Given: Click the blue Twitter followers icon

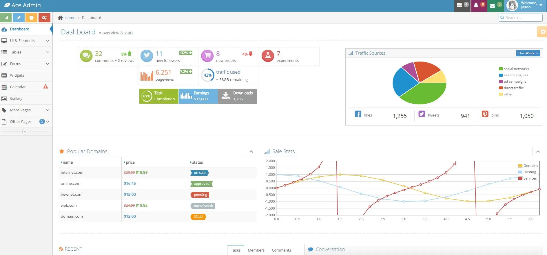Looking at the screenshot, I should (x=147, y=56).
